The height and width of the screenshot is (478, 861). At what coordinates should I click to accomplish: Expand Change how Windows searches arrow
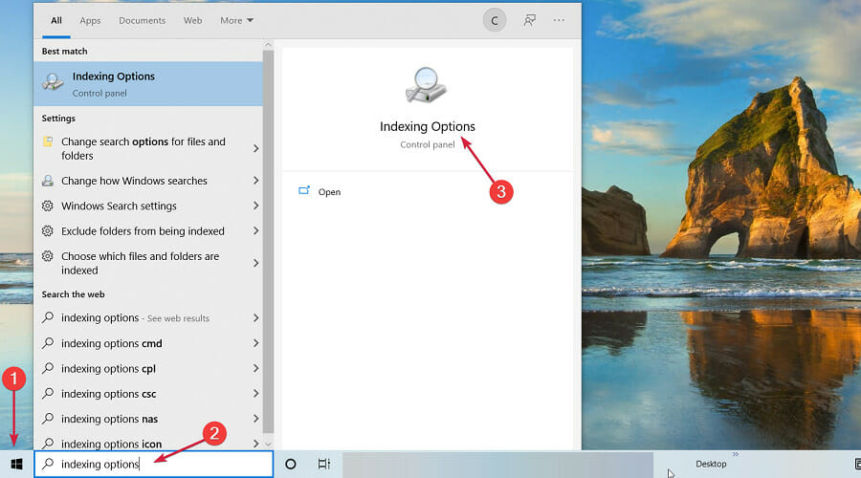tap(255, 181)
